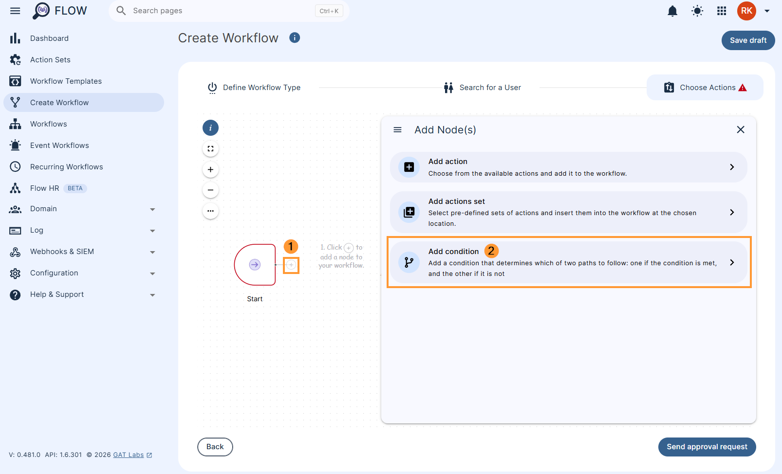Open the canvas info button
The width and height of the screenshot is (782, 474).
pyautogui.click(x=210, y=128)
